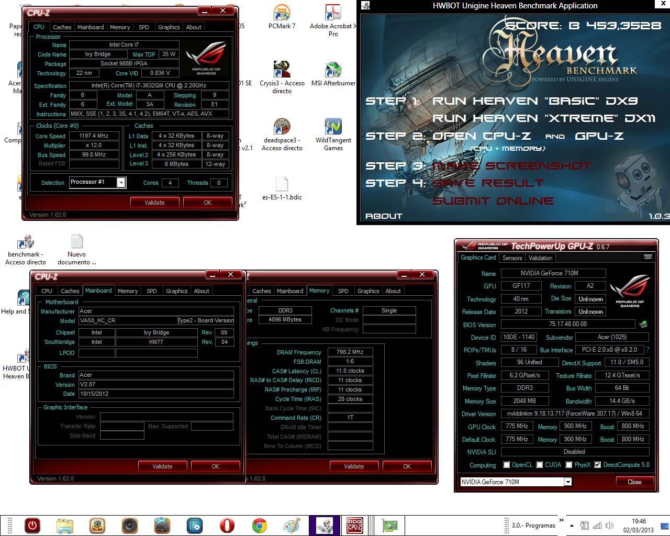Screen dimensions: 670x536
Task: Select the Nuevo documento text file icon
Action: pyautogui.click(x=77, y=250)
